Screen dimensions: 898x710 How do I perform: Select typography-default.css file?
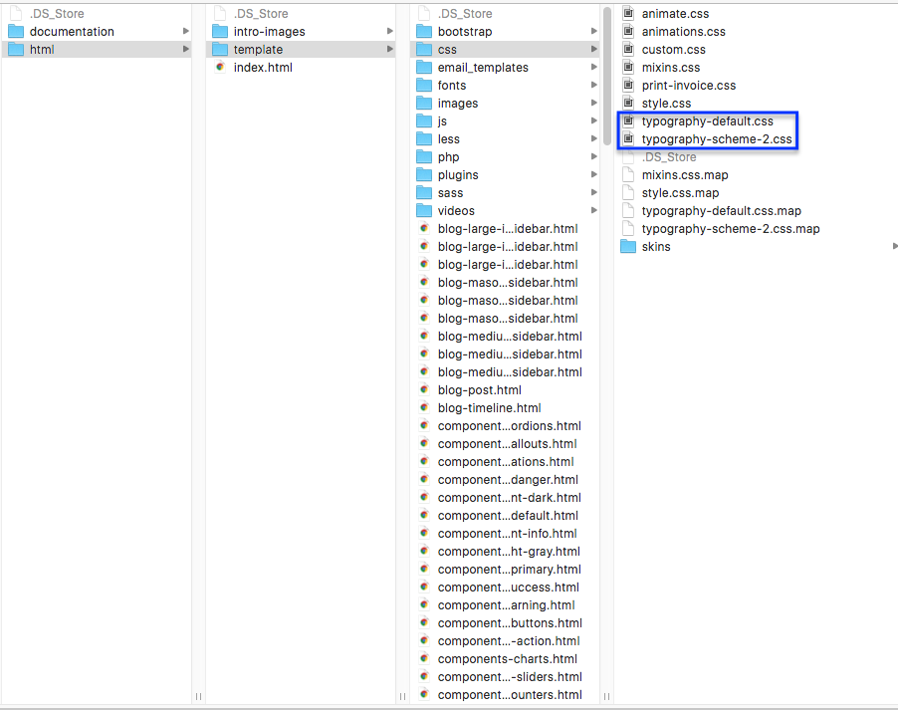click(707, 121)
